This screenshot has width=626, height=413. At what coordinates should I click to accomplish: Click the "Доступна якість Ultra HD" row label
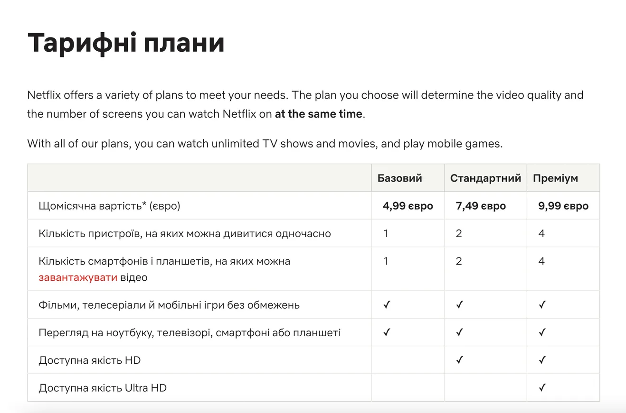click(103, 388)
